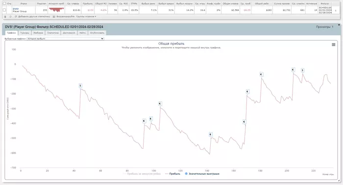This screenshot has height=185, width=343.
Task: Click the SCHEDULED filter cell in the row
Action: pos(325,10)
